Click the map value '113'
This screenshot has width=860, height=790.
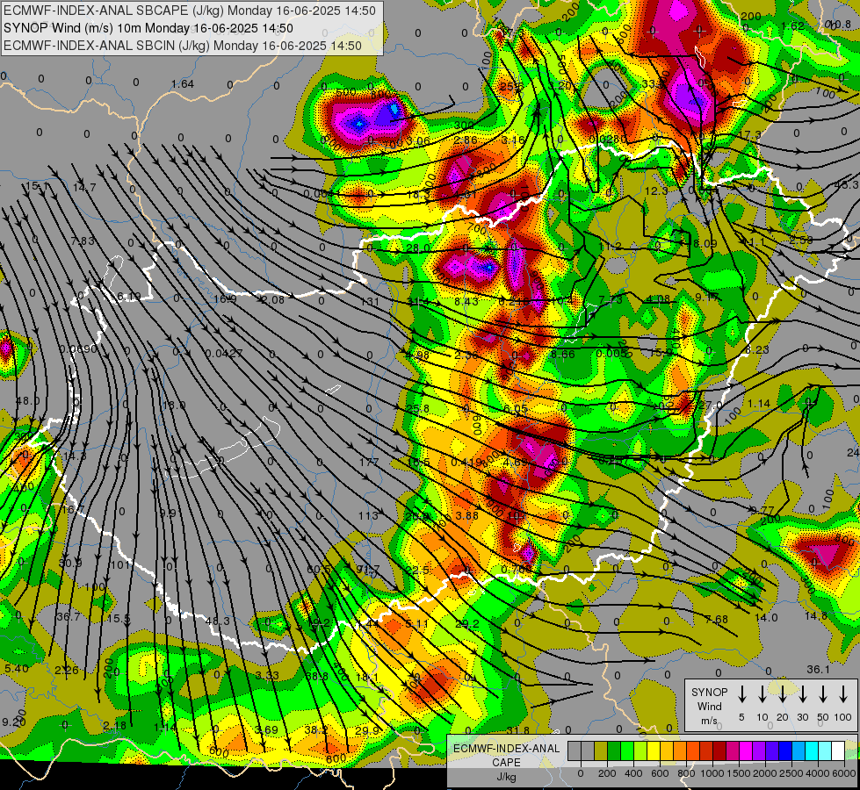(x=369, y=516)
